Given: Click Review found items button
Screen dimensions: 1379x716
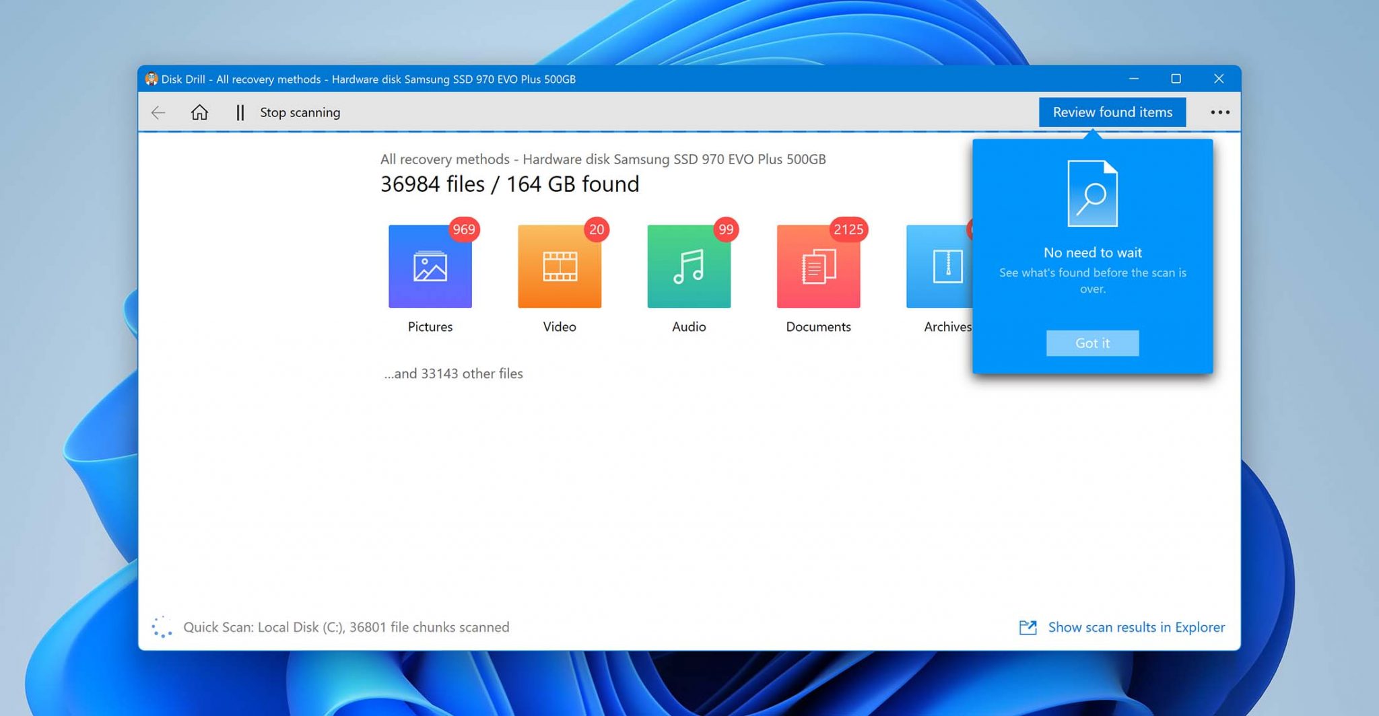Looking at the screenshot, I should [x=1112, y=112].
